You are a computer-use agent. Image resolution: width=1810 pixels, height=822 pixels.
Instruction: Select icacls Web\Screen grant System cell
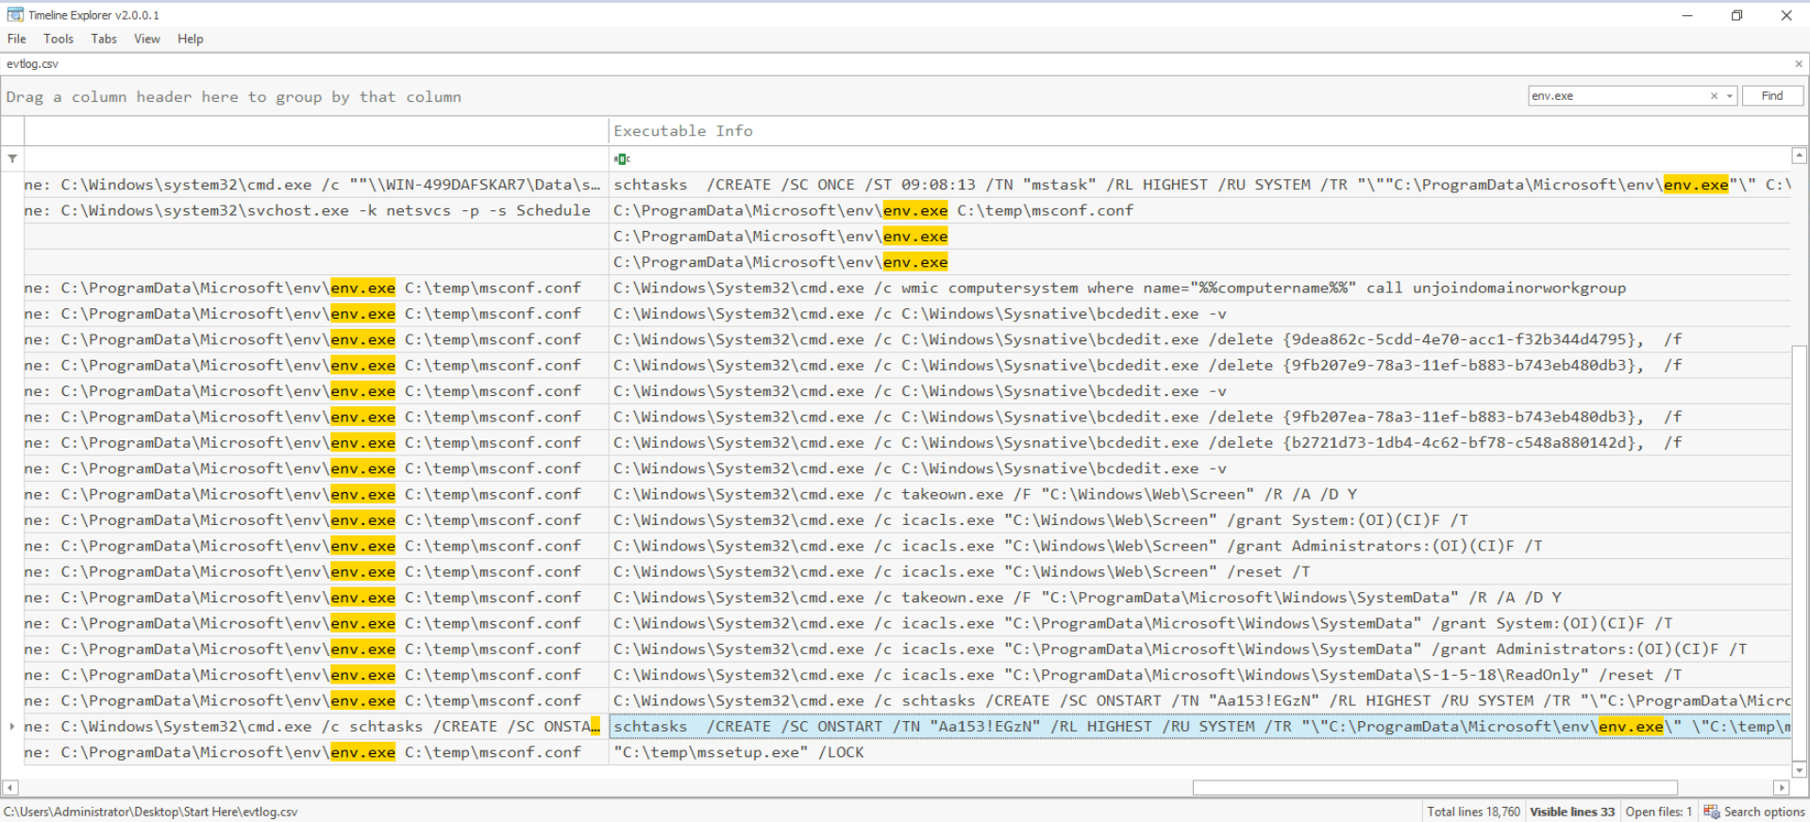(1199, 520)
